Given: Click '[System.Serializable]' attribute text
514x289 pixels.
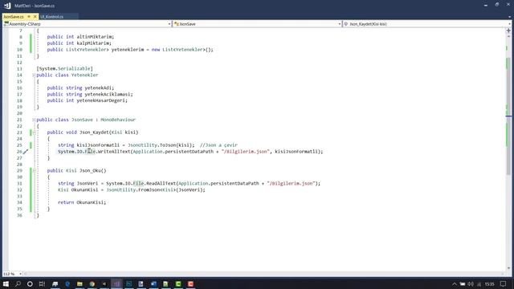Looking at the screenshot, I should pos(64,69).
